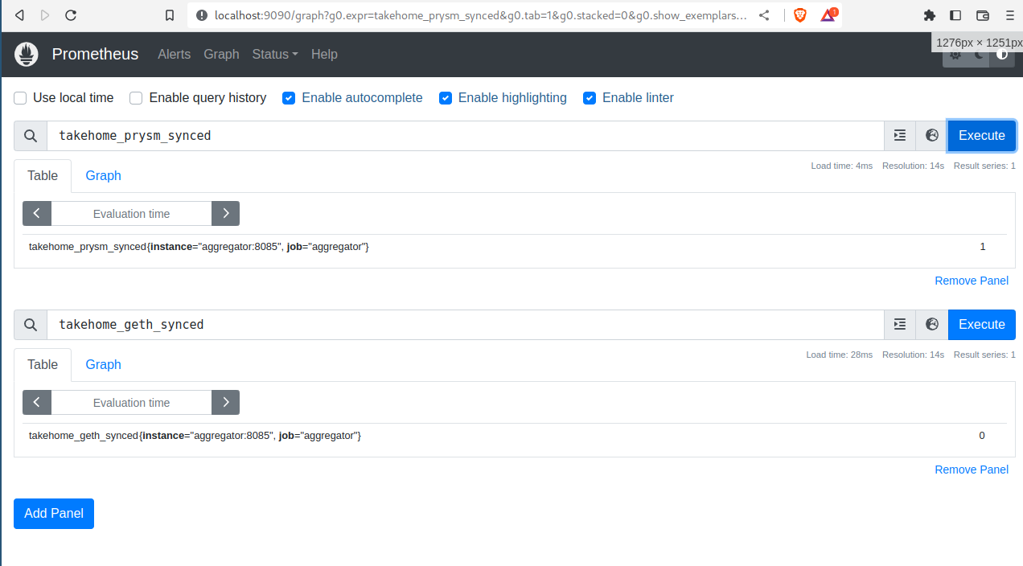This screenshot has width=1023, height=566.
Task: Select Table tab in geth panel
Action: (43, 364)
